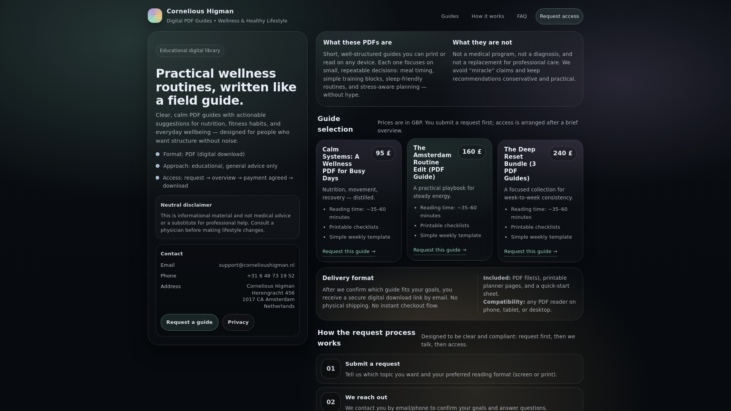This screenshot has width=731, height=411.
Task: Click the support@cornelioushigman.nl email address
Action: tap(257, 265)
